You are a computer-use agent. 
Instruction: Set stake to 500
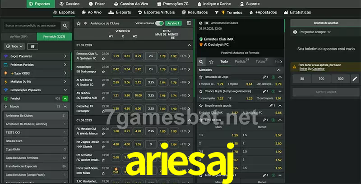tap(341, 79)
